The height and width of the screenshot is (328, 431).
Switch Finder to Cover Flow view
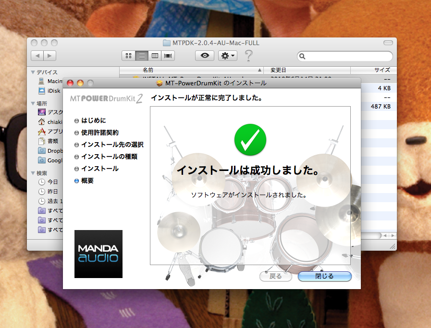coord(168,56)
